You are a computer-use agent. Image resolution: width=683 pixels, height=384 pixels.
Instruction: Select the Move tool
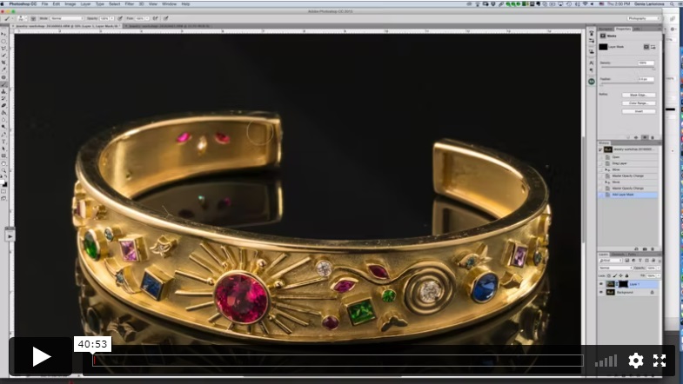pyautogui.click(x=4, y=35)
